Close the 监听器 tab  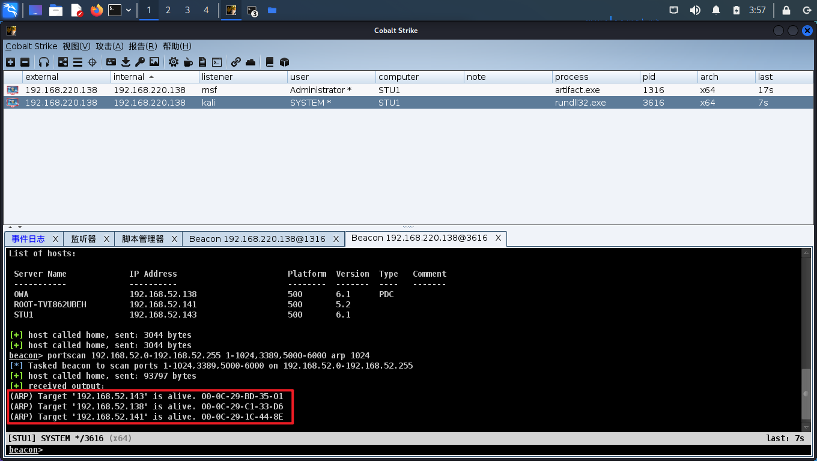pos(107,239)
